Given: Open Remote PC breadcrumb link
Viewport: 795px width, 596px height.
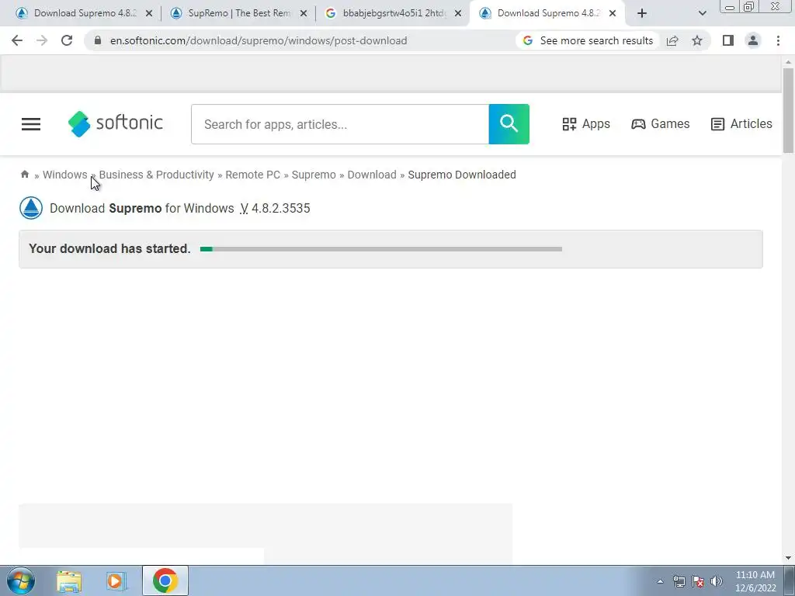Looking at the screenshot, I should click(x=252, y=175).
